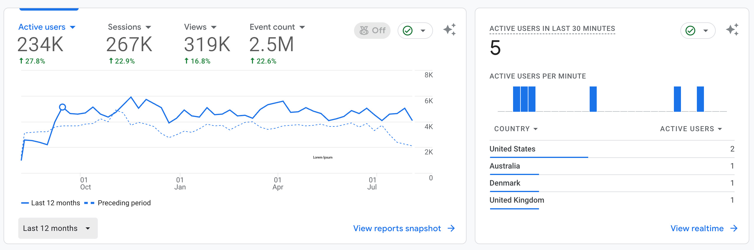Viewport: 754px width, 250px height.
Task: Click the Insights sparkle icon in main card
Action: [449, 30]
